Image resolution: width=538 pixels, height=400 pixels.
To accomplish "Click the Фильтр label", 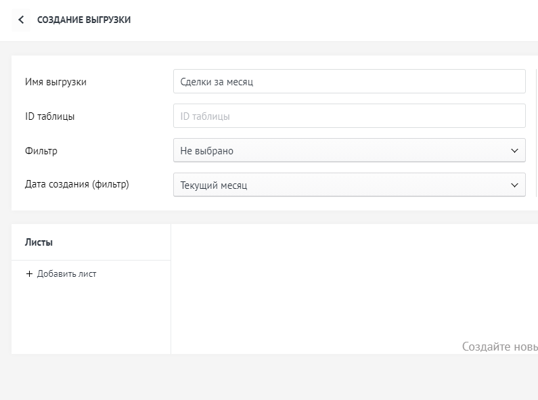I will click(x=41, y=151).
